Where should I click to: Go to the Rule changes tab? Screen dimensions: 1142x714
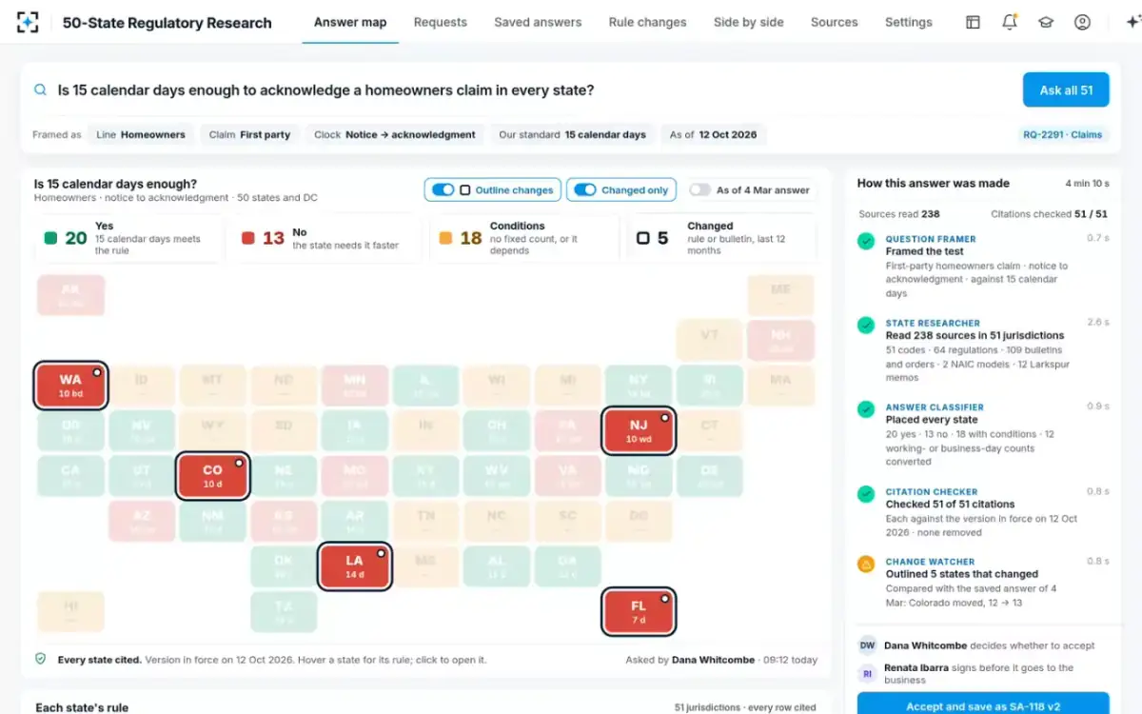point(647,22)
